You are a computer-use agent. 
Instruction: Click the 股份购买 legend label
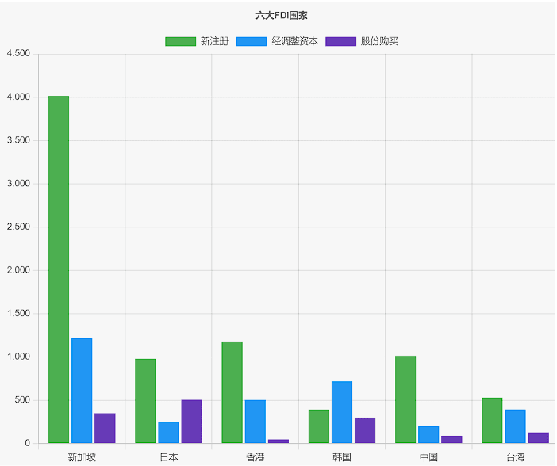pyautogui.click(x=379, y=41)
